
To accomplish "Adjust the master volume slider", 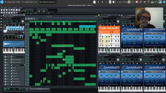I will 41,11.
